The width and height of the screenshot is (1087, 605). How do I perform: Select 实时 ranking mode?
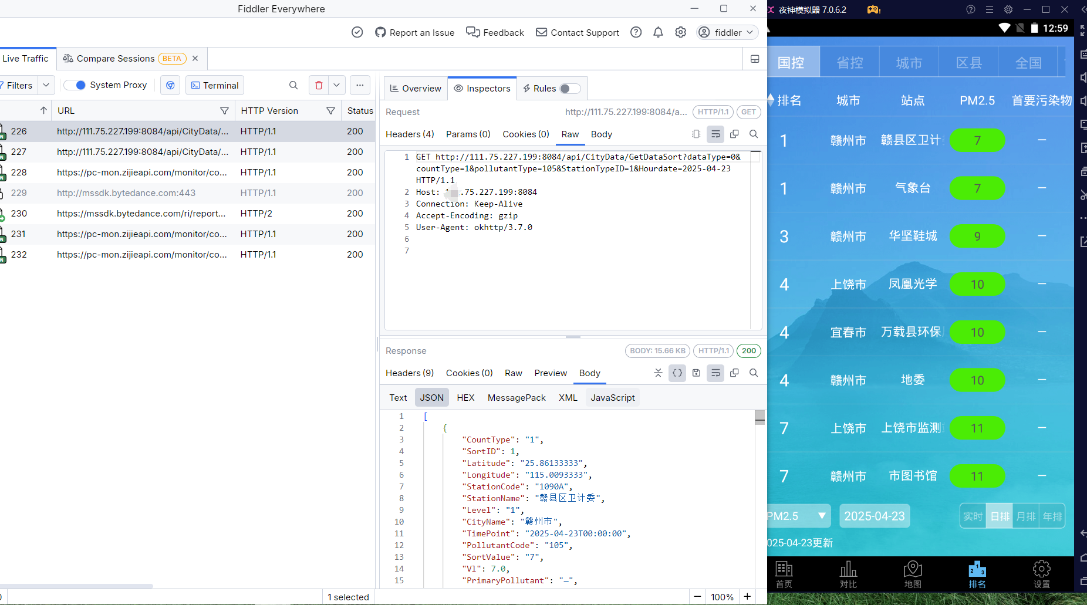click(x=973, y=516)
